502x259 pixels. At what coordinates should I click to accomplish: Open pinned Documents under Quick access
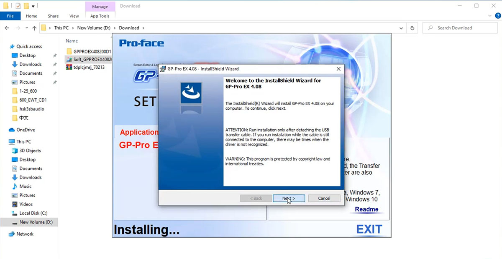coord(31,73)
